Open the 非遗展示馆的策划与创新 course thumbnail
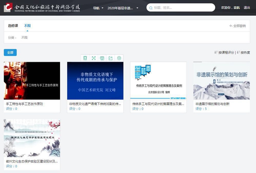256x173 pixels. coord(222,80)
